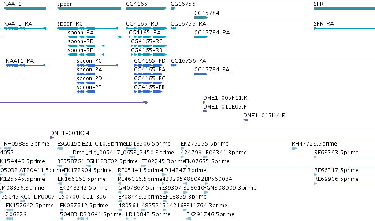375x221 pixels.
Task: Click the spoon-PC protein label
Action: coord(89,61)
